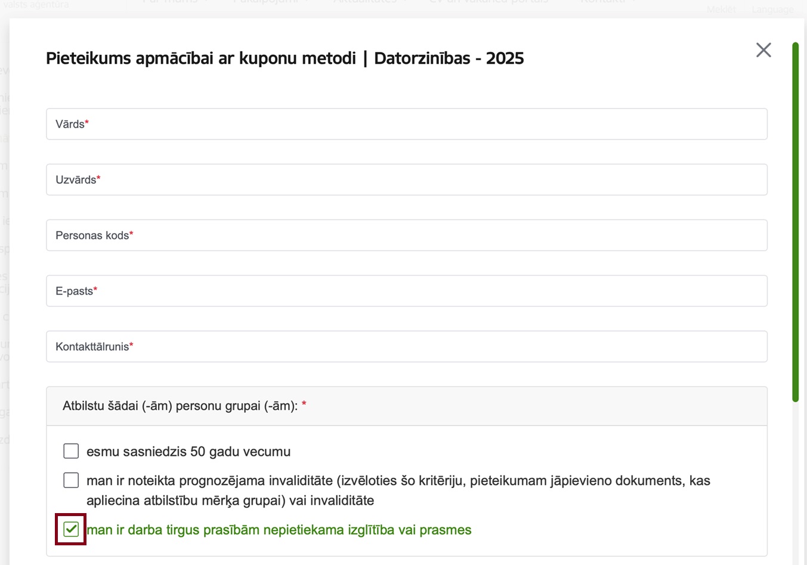This screenshot has height=565, width=807.
Task: Uncheck the nepietiekama izglītība vai prasmes checkbox
Action: (71, 529)
